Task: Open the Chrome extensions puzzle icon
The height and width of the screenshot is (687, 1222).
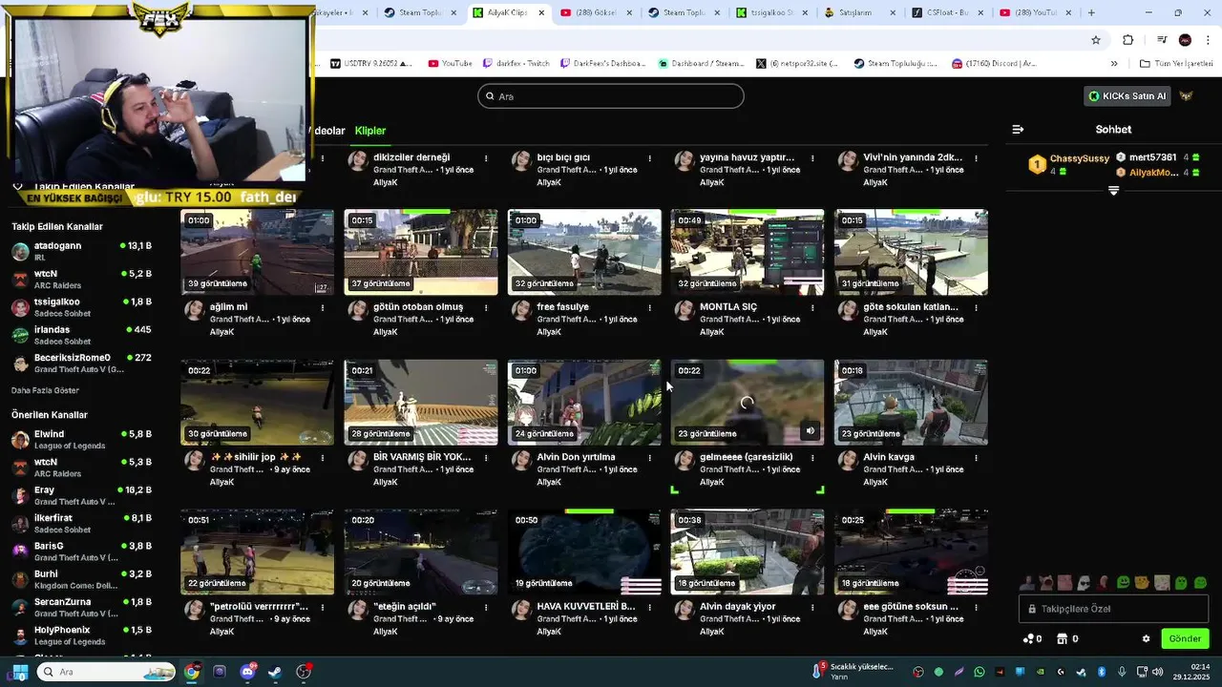Action: (1128, 39)
